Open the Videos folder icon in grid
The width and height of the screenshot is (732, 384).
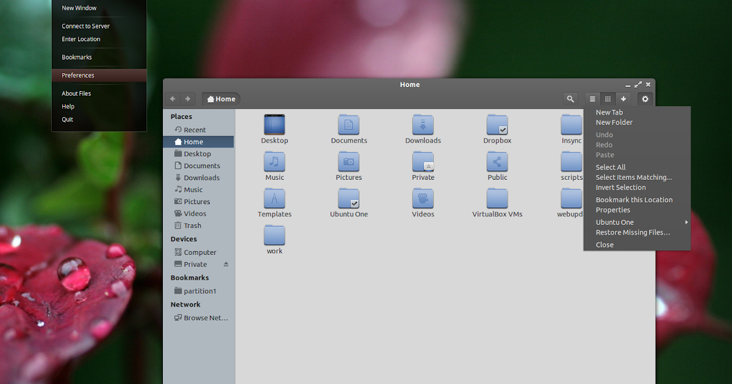pyautogui.click(x=423, y=198)
